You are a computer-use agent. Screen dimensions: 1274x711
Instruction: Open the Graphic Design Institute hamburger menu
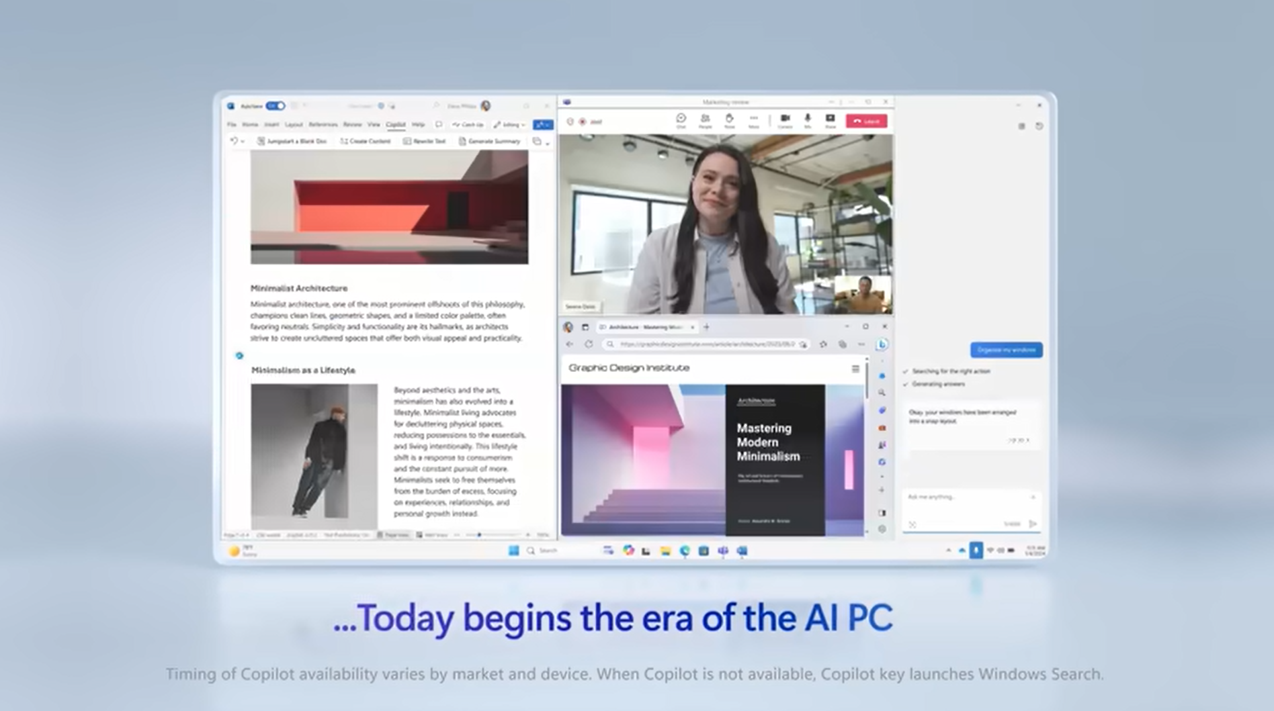click(855, 369)
